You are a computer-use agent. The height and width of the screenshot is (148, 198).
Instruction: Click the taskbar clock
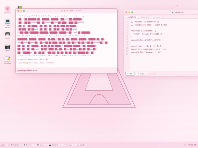point(190,145)
